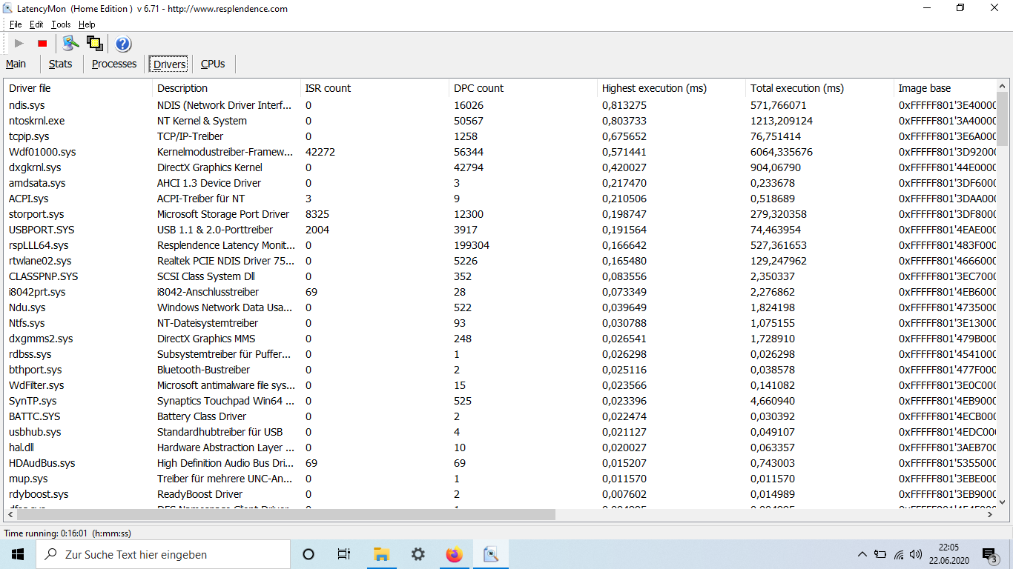Select the HDAudBus.sys driver row
The width and height of the screenshot is (1013, 569).
tap(501, 463)
